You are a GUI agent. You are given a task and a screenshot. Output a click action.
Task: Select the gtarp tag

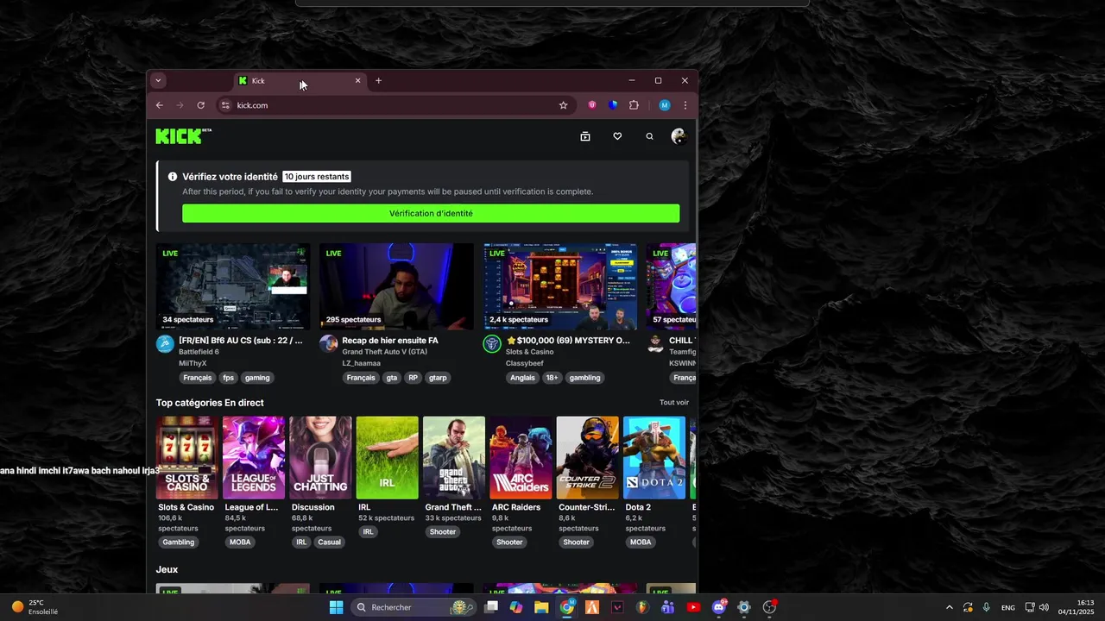(438, 378)
